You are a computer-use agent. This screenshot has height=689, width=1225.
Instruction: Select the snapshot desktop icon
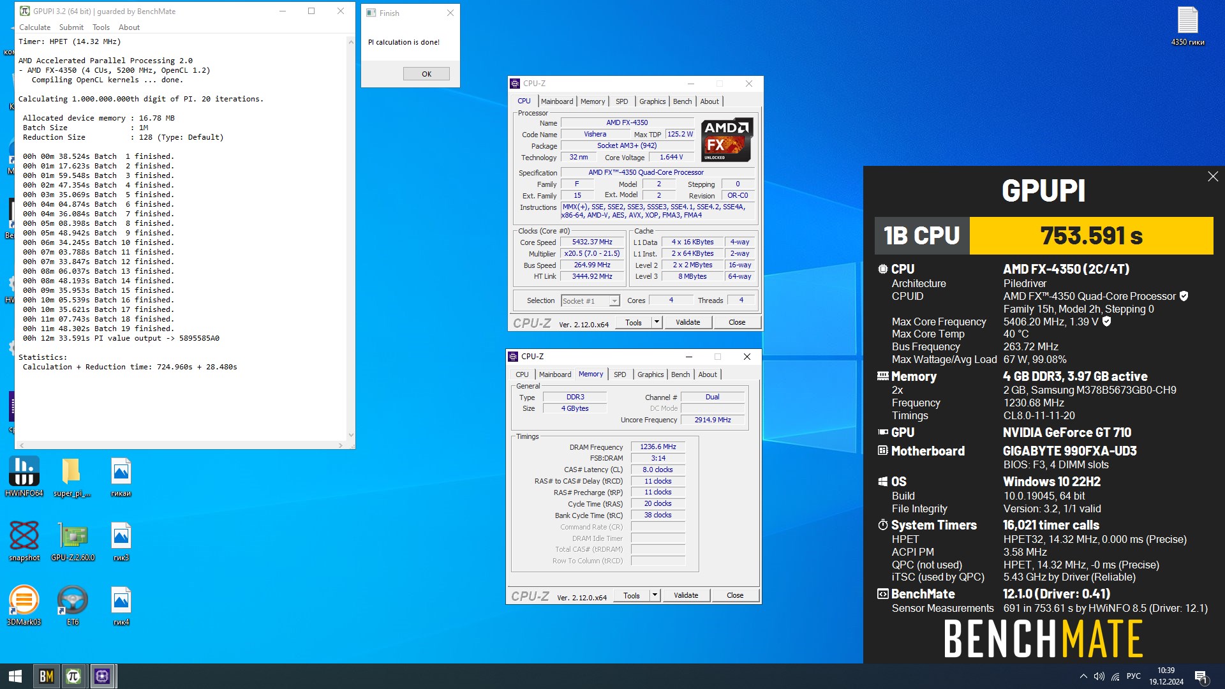24,542
